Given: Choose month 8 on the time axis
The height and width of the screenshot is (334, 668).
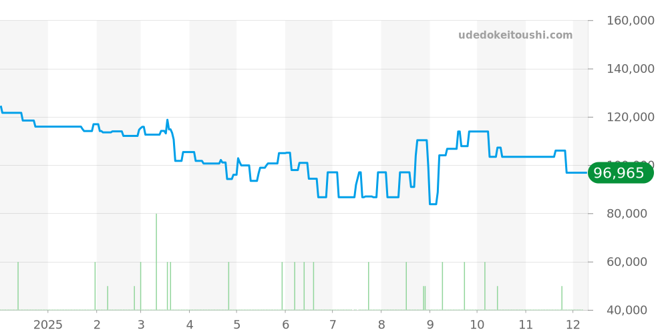Looking at the screenshot, I should (381, 325).
